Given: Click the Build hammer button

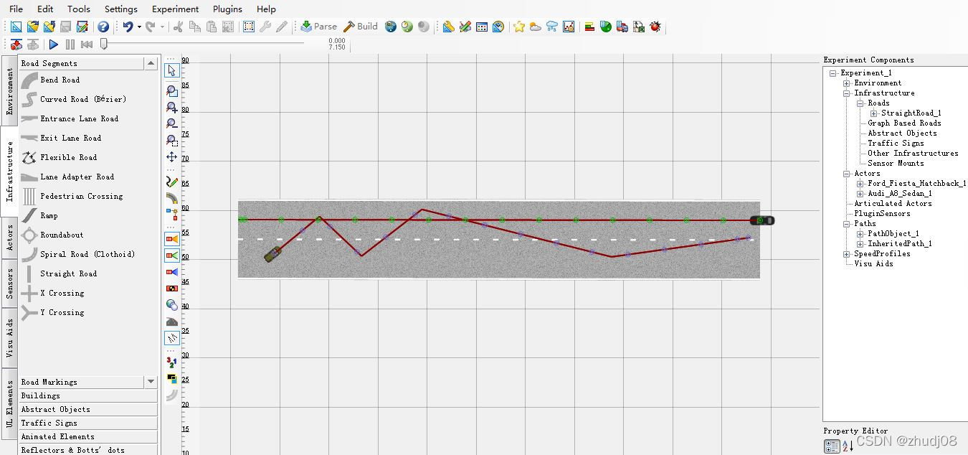Looking at the screenshot, I should [361, 27].
